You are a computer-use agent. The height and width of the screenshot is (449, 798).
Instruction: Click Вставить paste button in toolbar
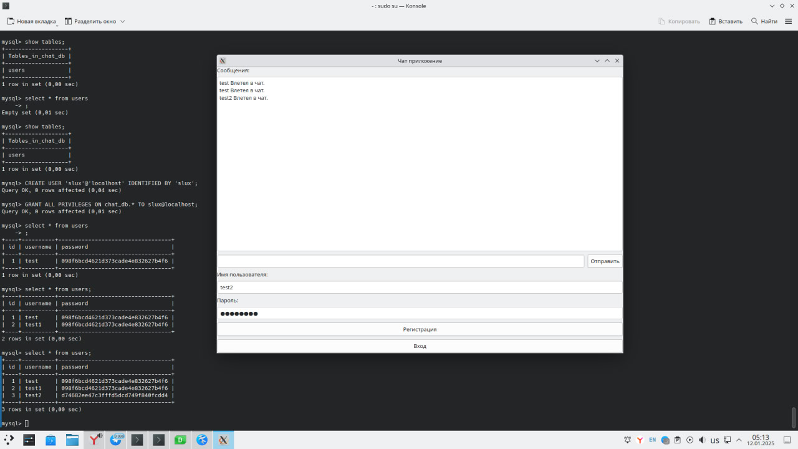pos(725,21)
